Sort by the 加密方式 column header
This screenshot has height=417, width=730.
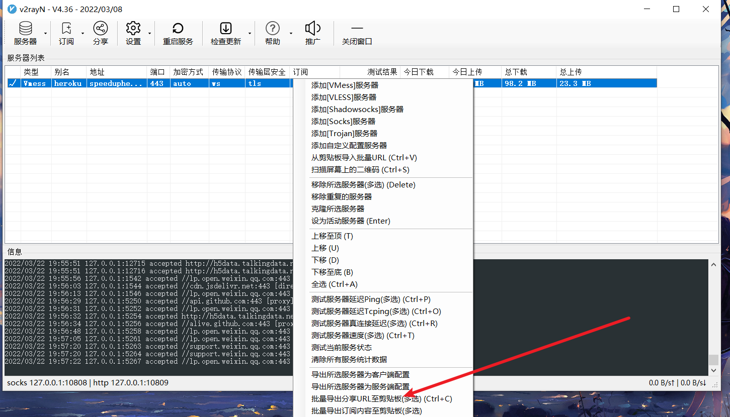pyautogui.click(x=190, y=72)
